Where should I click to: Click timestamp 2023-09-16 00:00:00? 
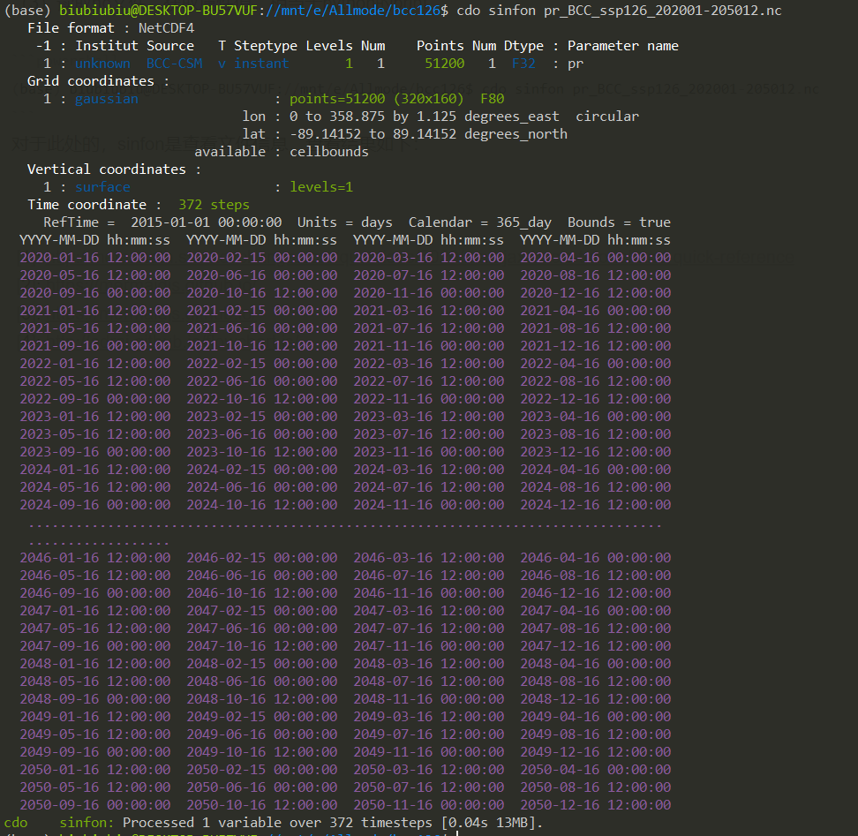(x=95, y=452)
